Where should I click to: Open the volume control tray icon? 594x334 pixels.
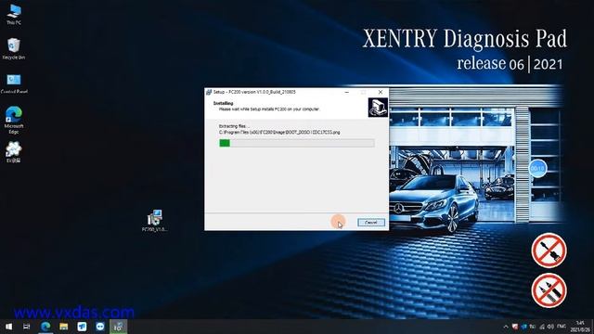pos(550,327)
